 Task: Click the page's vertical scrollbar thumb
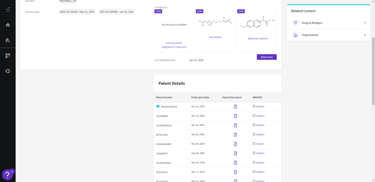(373, 71)
